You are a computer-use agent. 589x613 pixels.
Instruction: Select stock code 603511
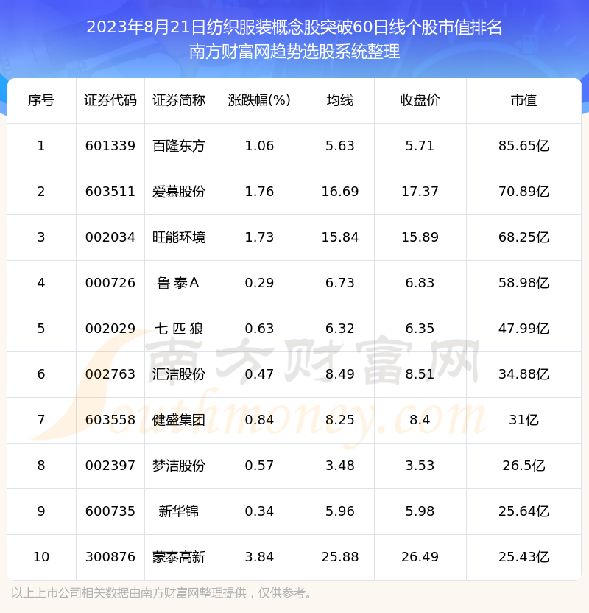pyautogui.click(x=110, y=192)
